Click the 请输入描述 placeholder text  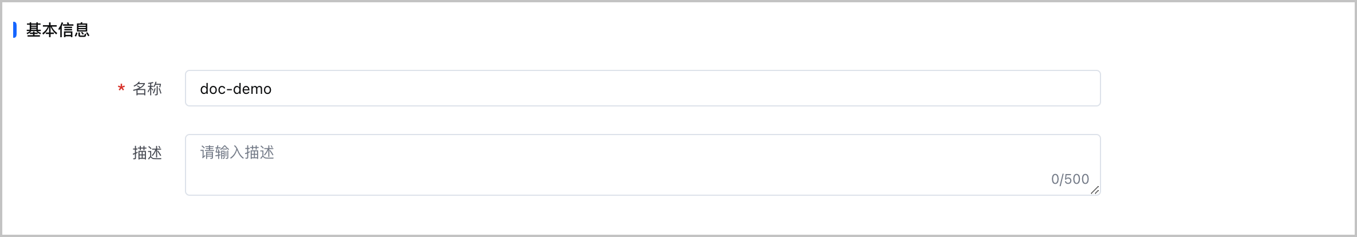[x=237, y=152]
